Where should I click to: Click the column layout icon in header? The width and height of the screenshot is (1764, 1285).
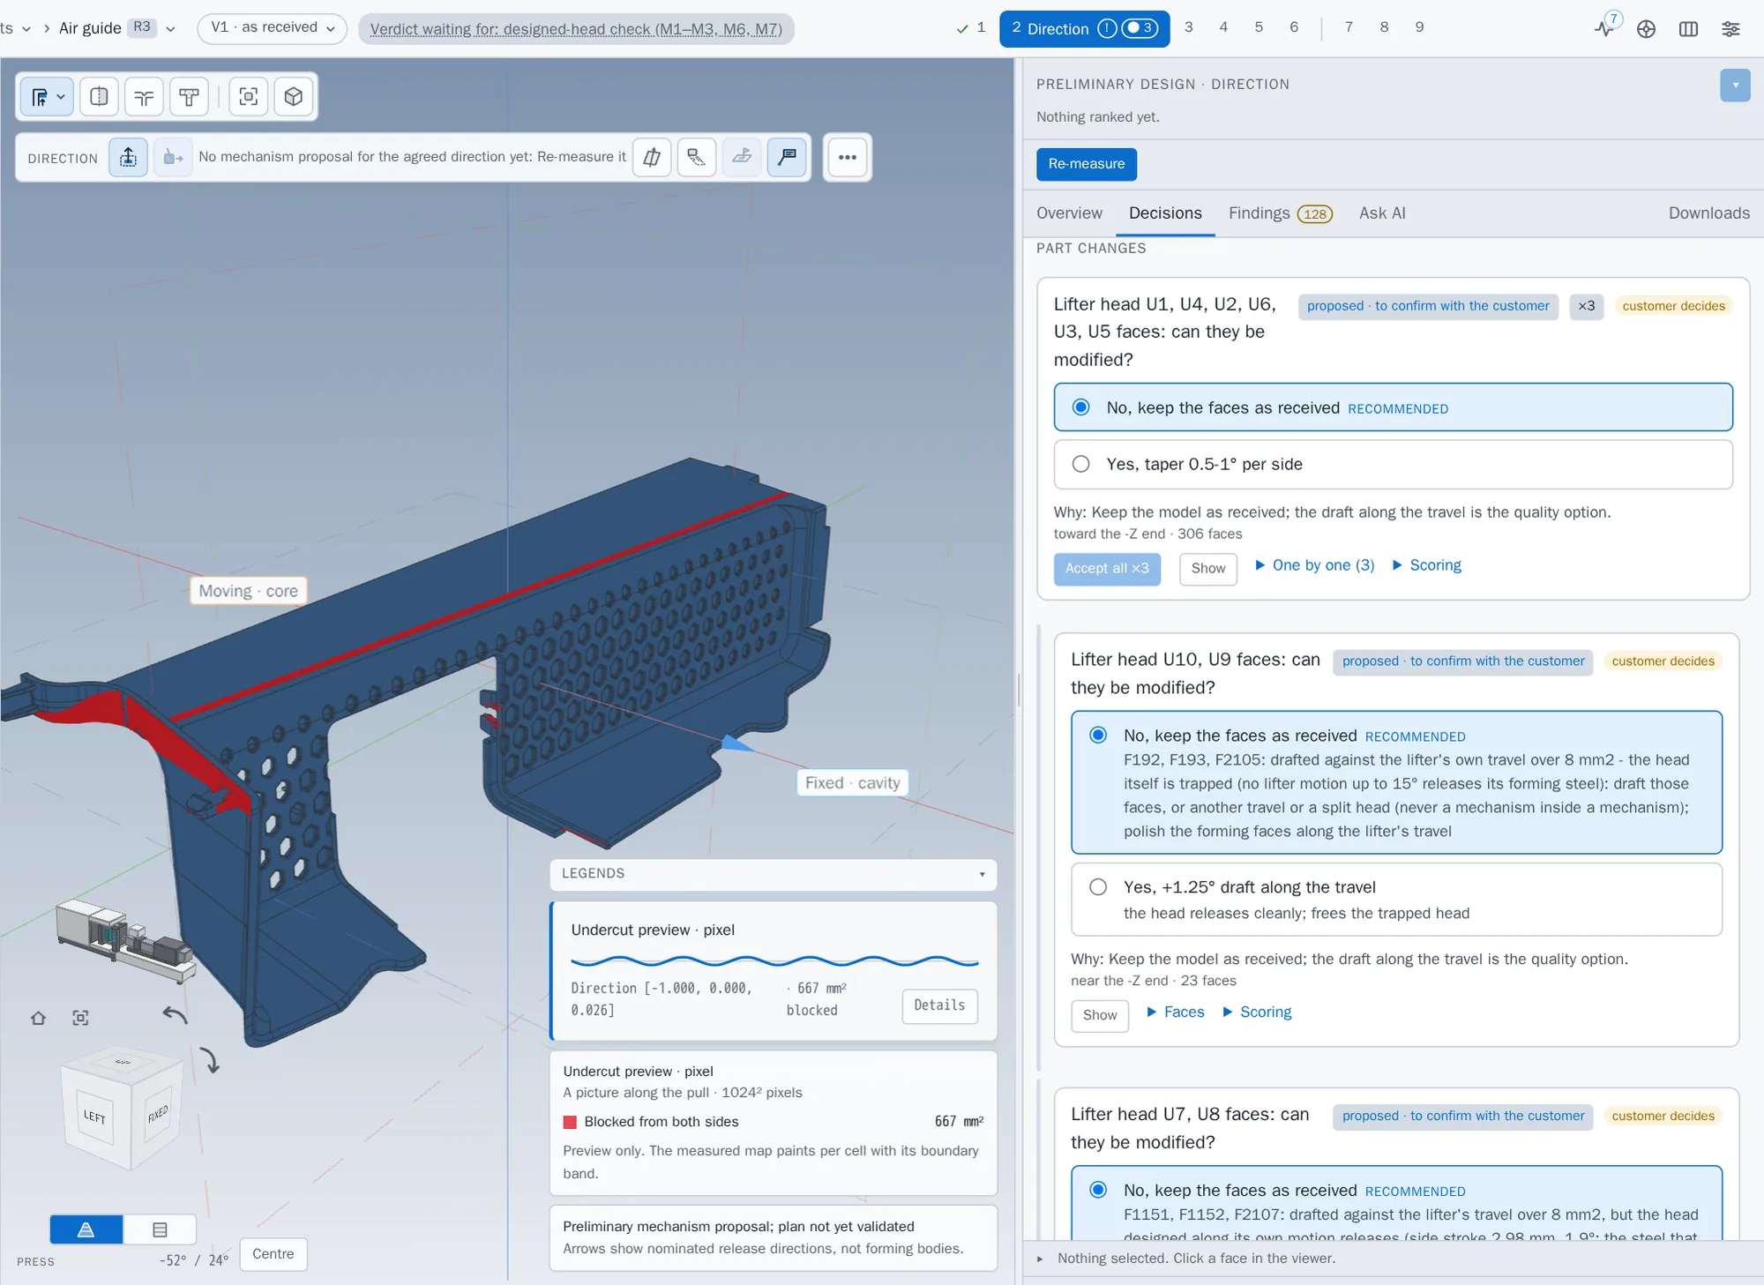coord(1688,28)
